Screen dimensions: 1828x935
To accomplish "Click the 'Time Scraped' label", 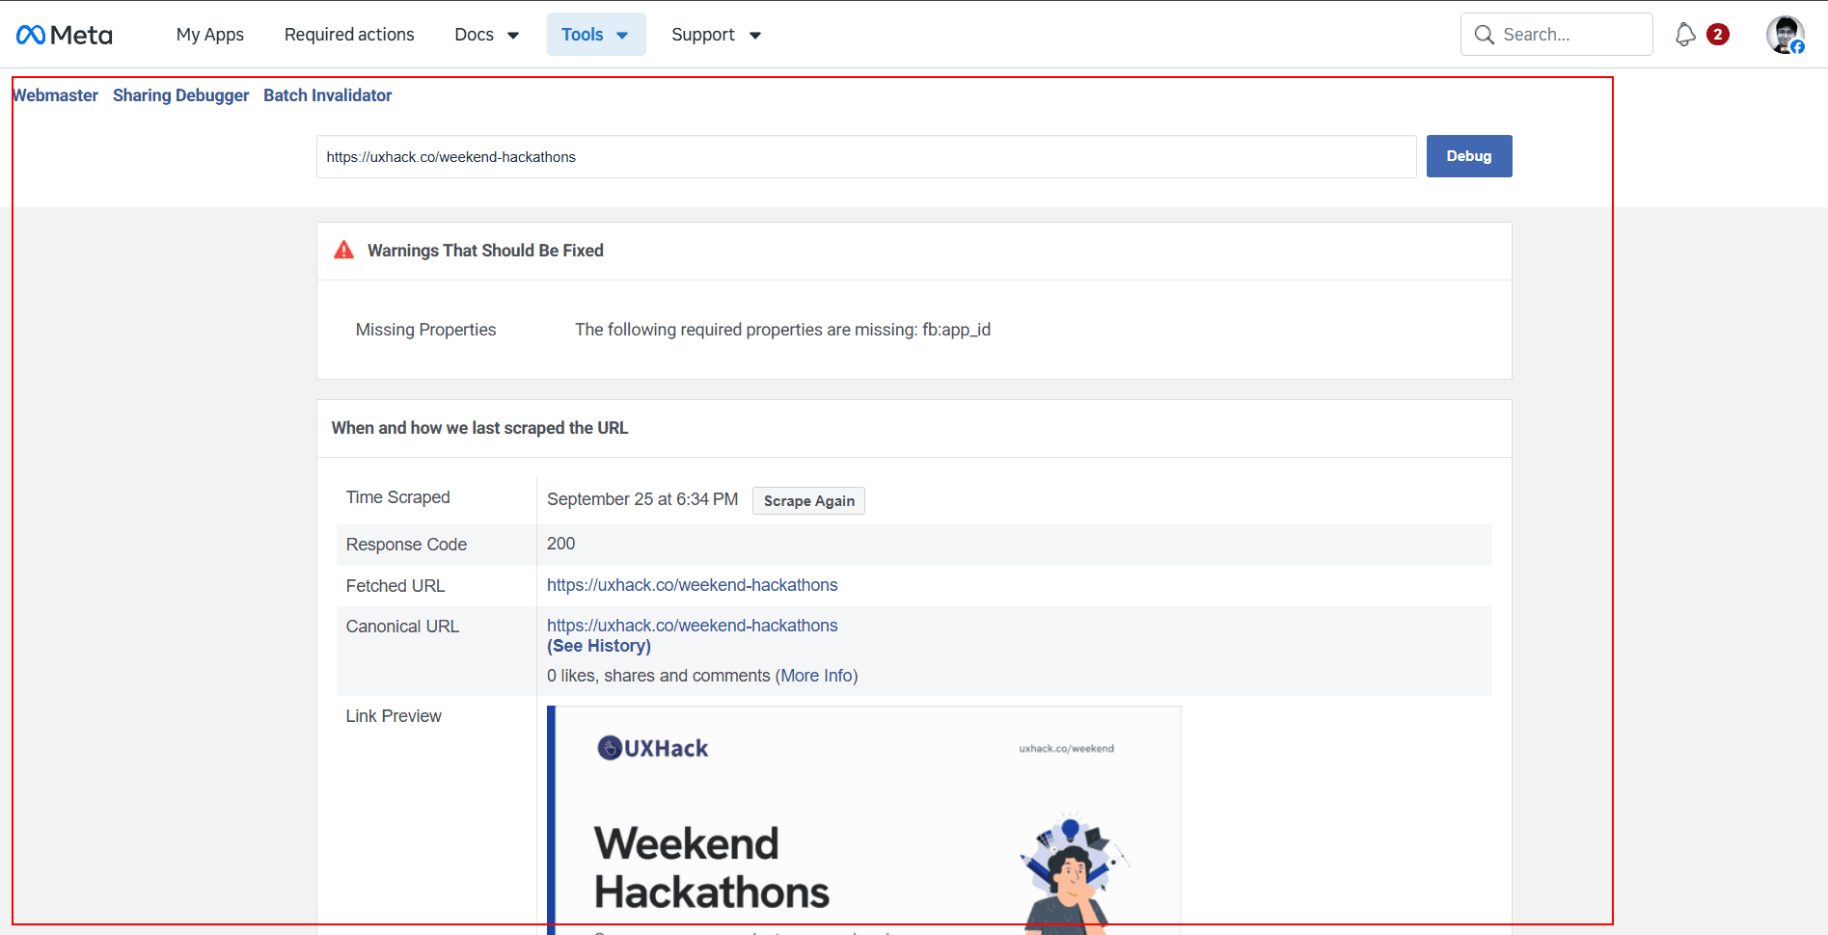I will (x=397, y=497).
